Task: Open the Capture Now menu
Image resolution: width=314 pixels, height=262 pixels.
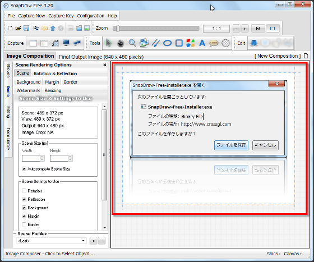Action: click(31, 16)
